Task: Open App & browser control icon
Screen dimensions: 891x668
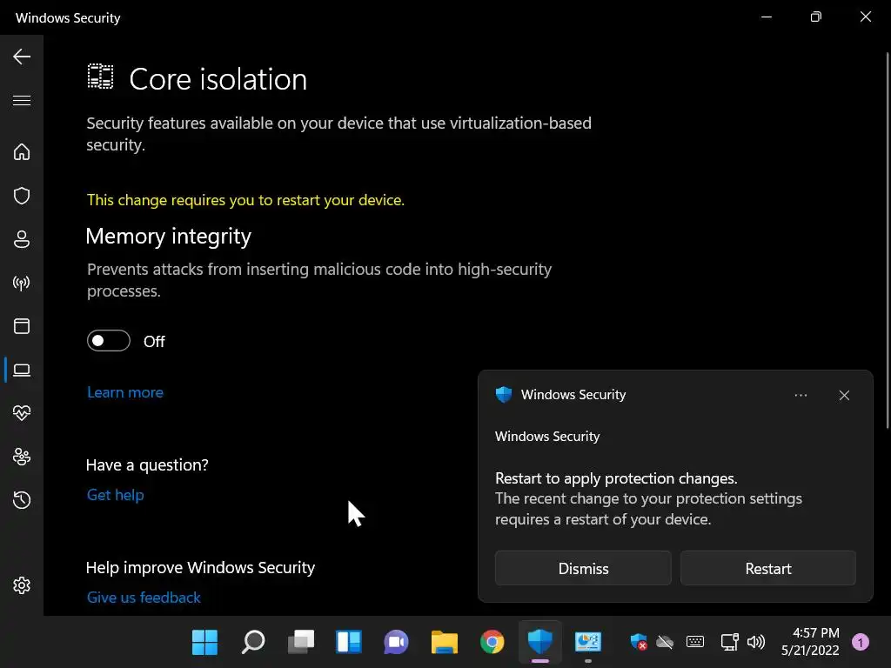Action: 22,326
